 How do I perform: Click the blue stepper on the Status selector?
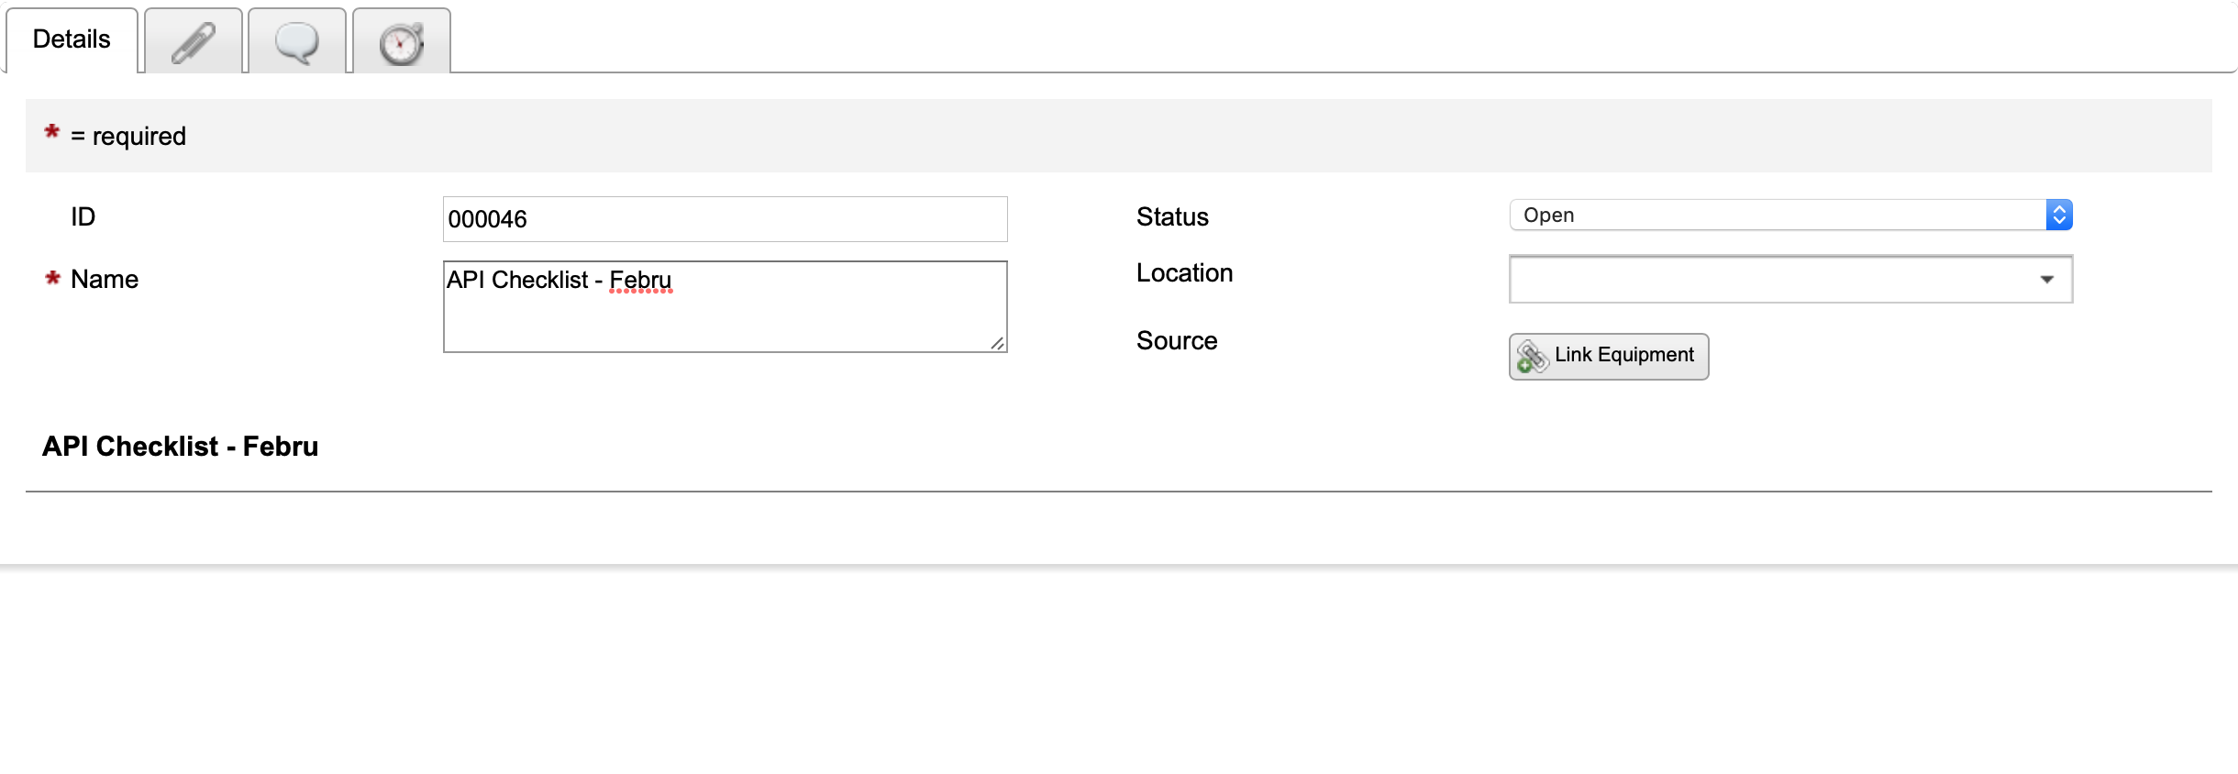(2059, 215)
